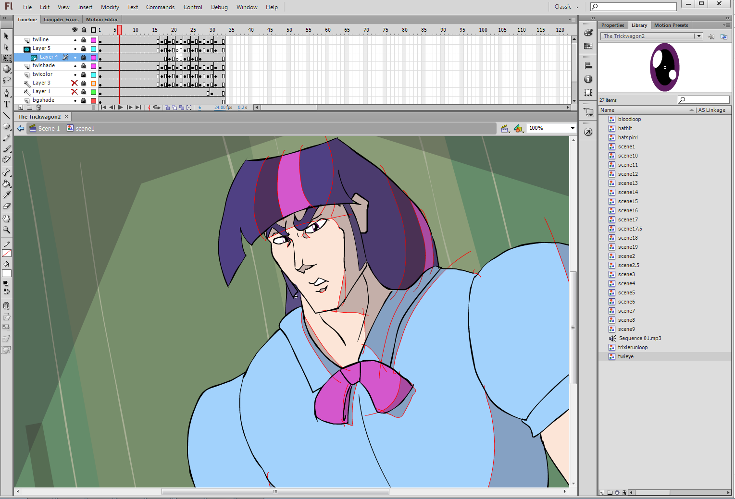Select the Hand tool
735x499 pixels.
click(6, 219)
